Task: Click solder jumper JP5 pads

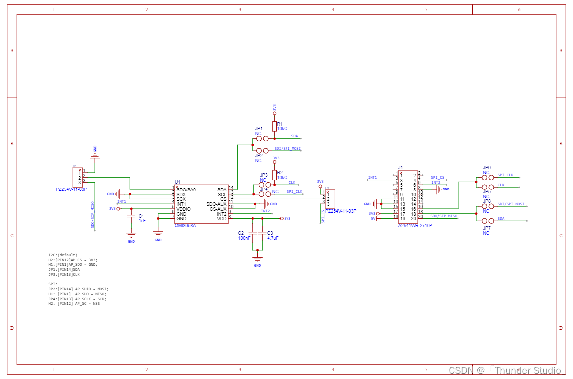Action: click(x=488, y=187)
